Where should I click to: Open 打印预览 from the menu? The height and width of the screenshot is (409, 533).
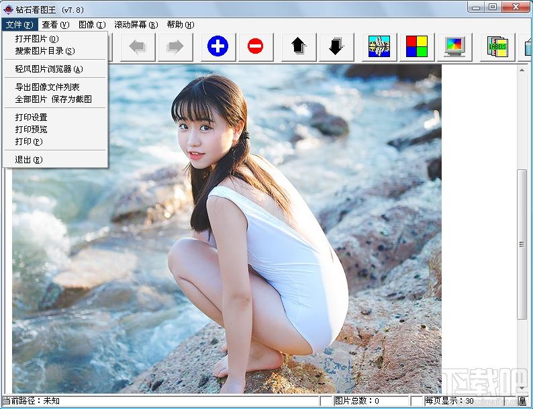click(x=55, y=130)
